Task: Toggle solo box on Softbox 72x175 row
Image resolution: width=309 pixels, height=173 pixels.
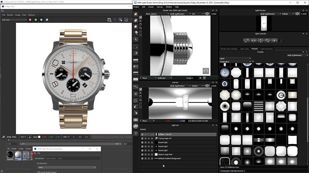Action: (x=146, y=135)
